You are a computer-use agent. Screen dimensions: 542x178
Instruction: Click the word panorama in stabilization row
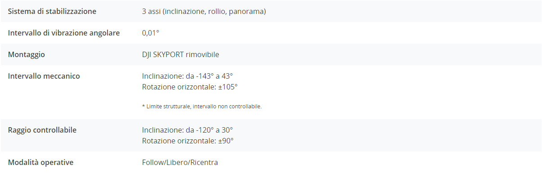click(246, 11)
